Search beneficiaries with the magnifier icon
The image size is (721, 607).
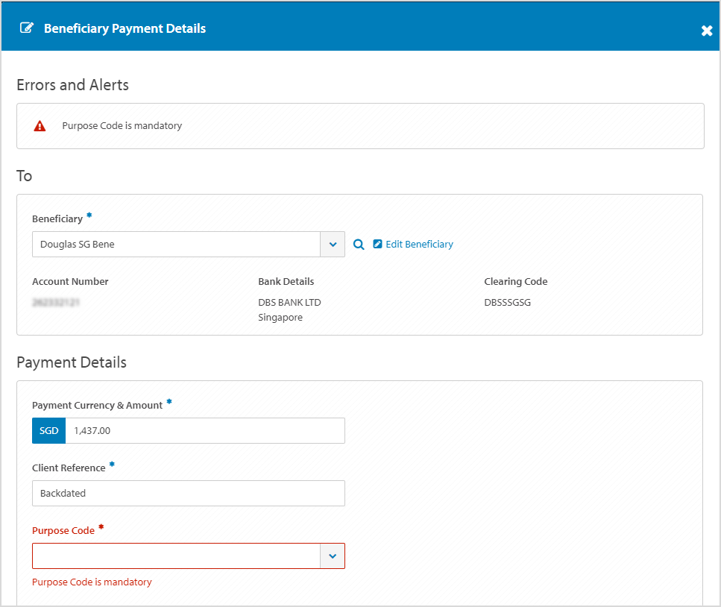pos(359,245)
